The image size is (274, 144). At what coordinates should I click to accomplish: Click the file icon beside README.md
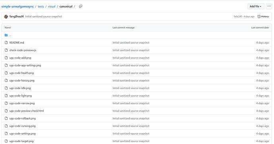coord(6,42)
